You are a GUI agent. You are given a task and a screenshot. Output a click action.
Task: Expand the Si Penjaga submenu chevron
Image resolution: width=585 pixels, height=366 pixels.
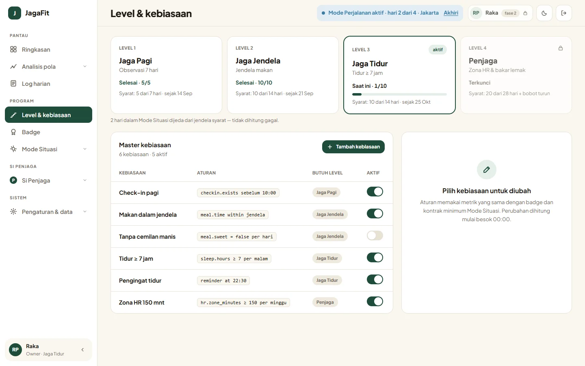(85, 181)
